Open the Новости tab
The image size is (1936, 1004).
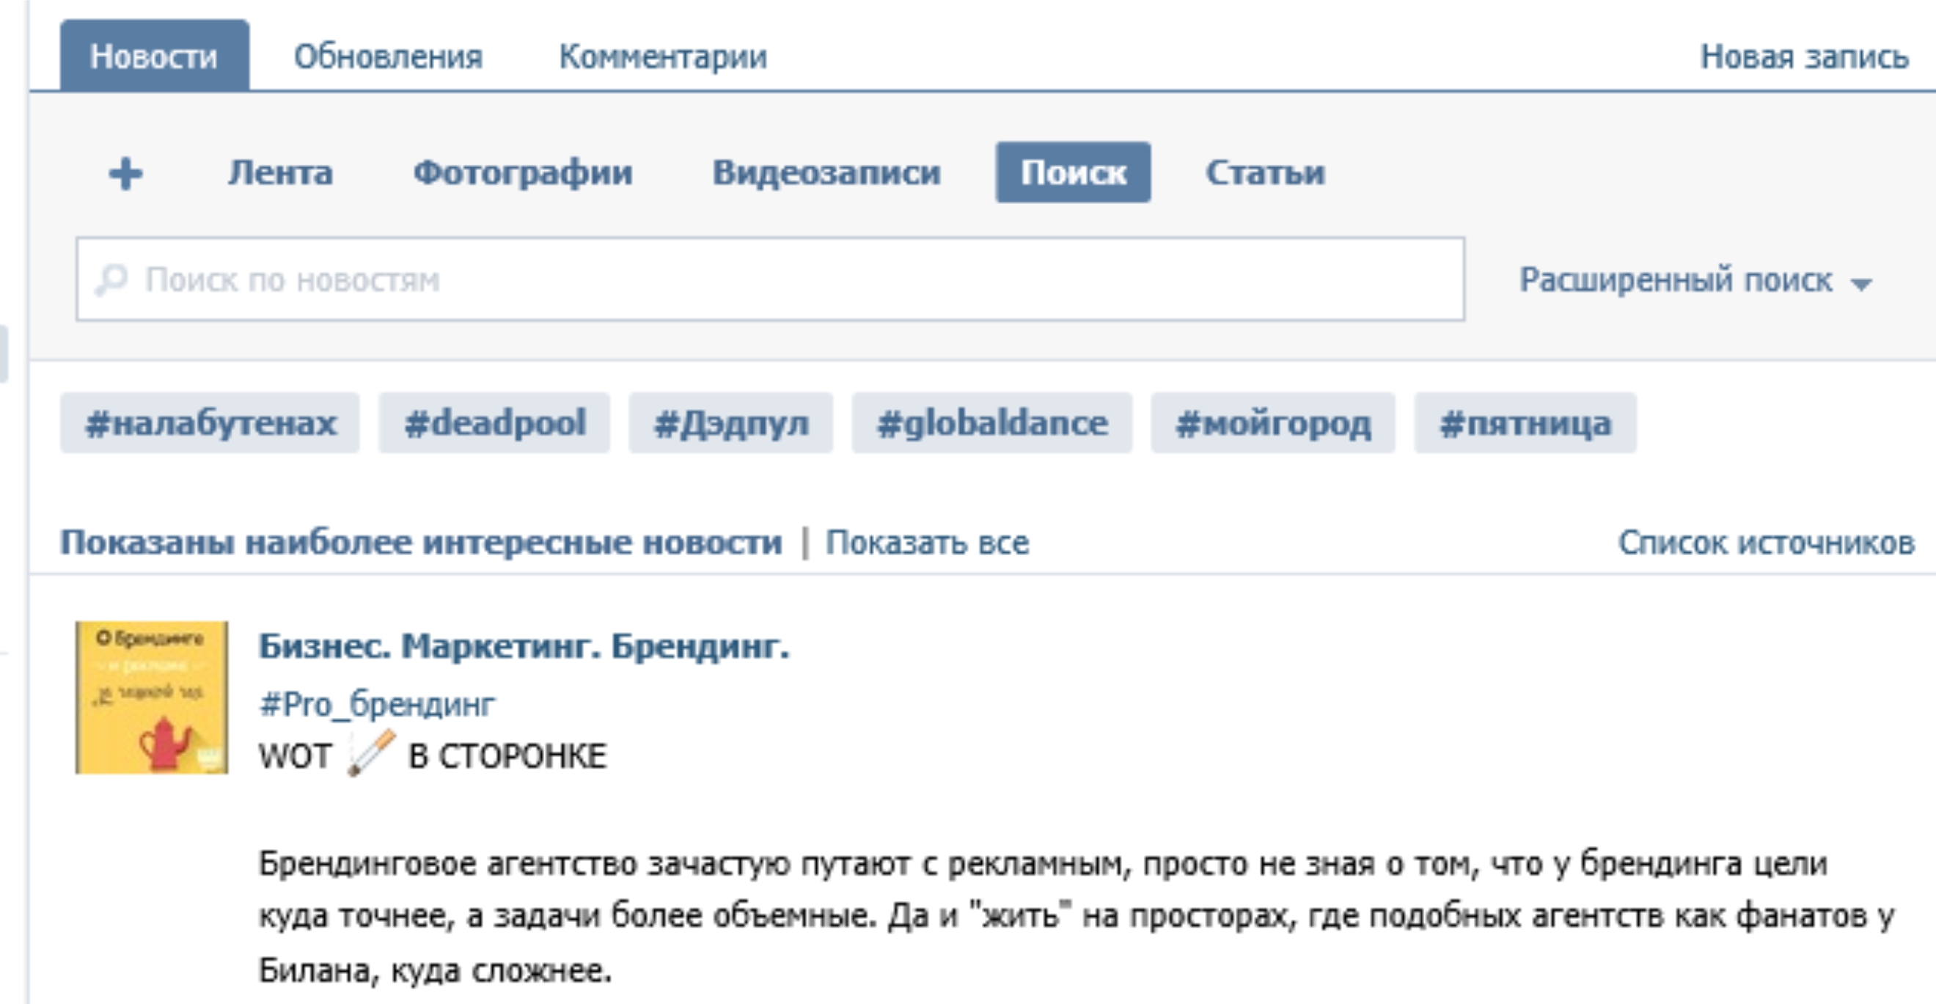click(x=154, y=56)
